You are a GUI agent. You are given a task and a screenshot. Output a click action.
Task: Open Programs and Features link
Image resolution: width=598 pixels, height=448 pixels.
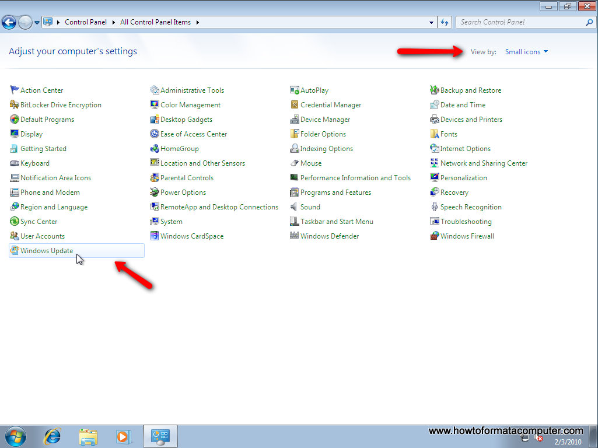tap(335, 192)
